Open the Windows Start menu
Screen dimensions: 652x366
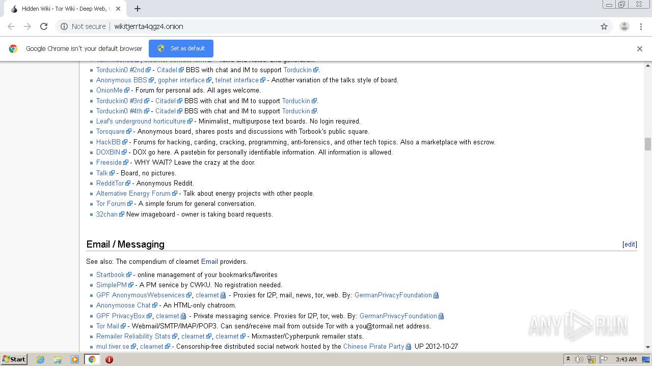pos(14,359)
